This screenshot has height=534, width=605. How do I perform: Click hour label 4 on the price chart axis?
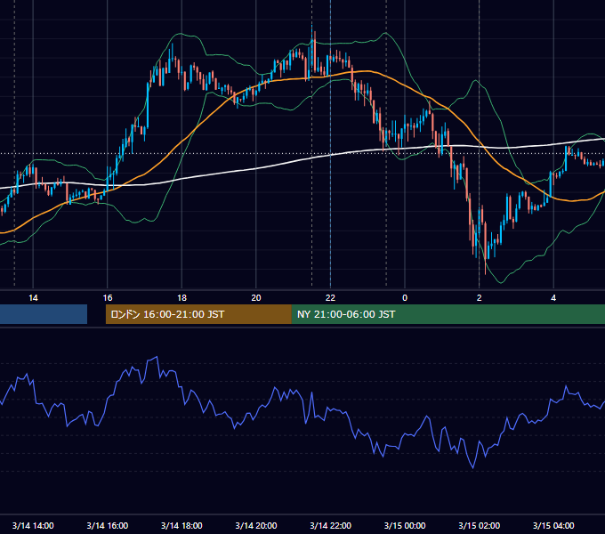coord(553,298)
